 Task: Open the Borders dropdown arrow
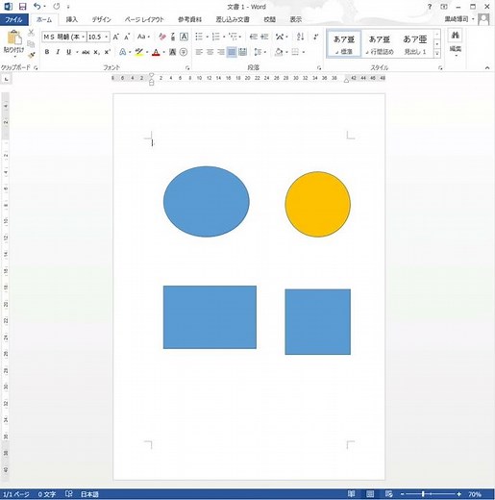[303, 52]
